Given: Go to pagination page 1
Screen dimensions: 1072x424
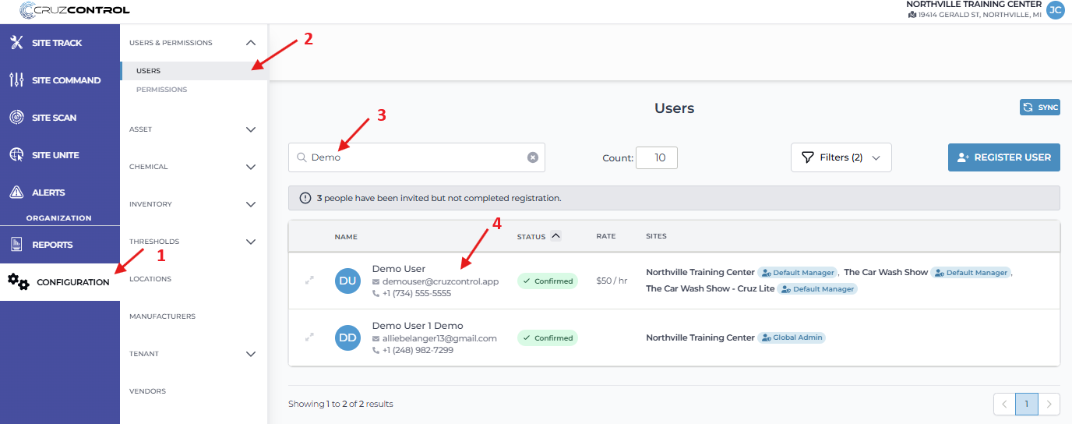Looking at the screenshot, I should pos(1027,404).
